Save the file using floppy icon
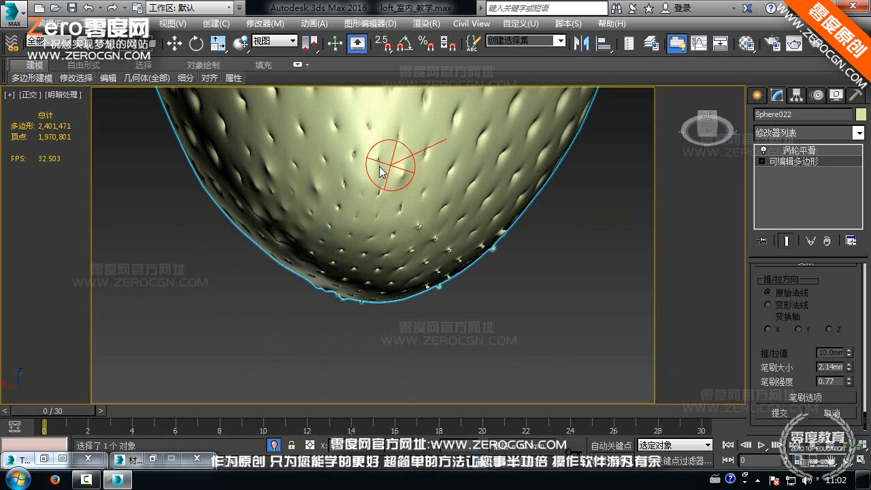 71,8
